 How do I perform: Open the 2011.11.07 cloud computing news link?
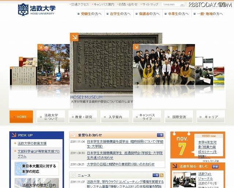[125, 184]
